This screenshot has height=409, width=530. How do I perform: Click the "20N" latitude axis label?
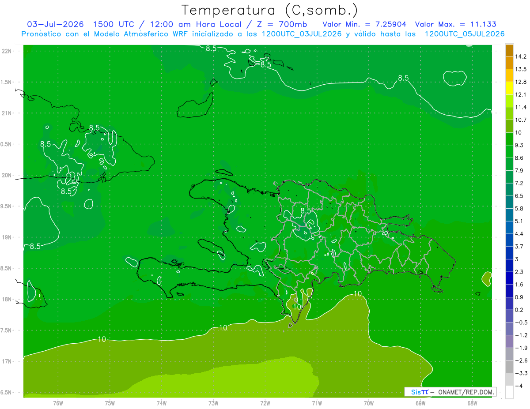point(7,176)
